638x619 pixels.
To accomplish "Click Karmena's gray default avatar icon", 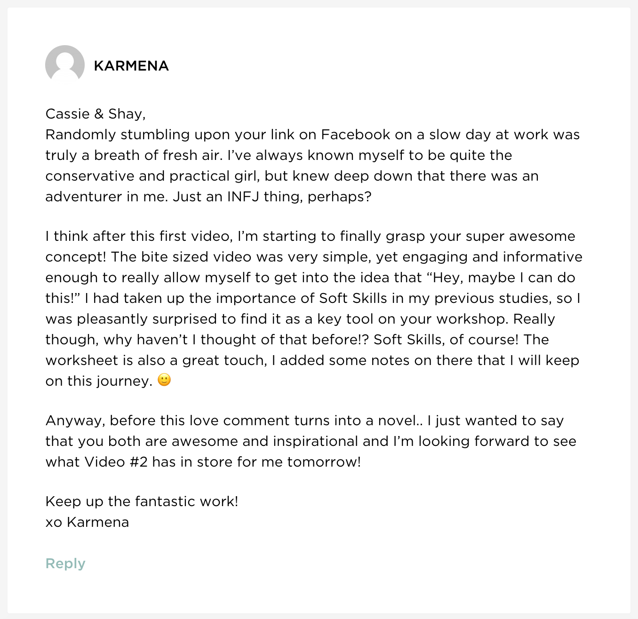I will (65, 65).
